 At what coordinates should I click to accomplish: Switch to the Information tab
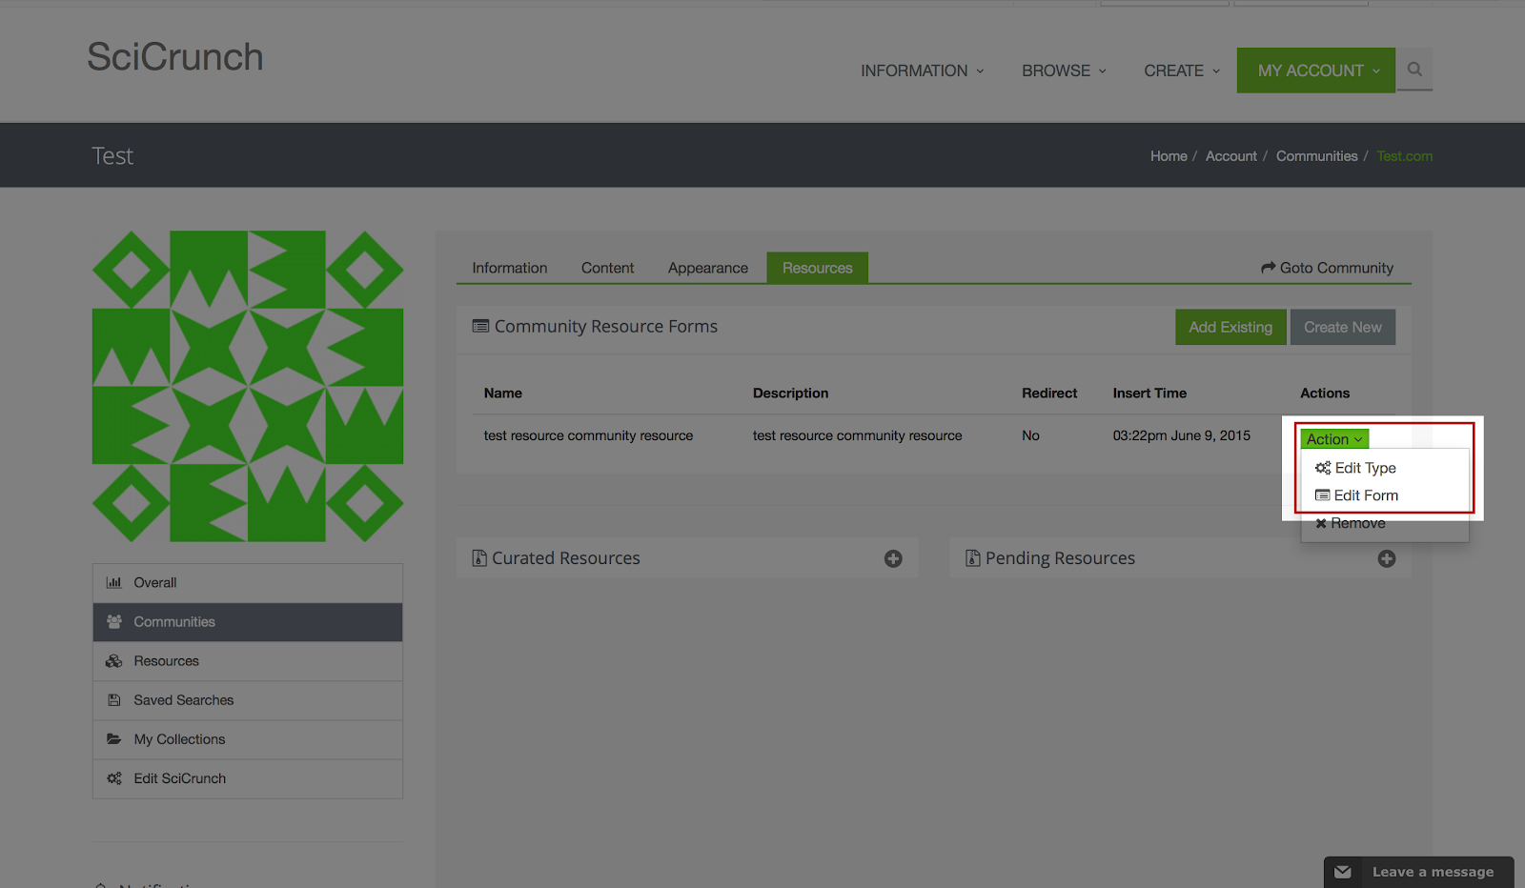pos(510,268)
